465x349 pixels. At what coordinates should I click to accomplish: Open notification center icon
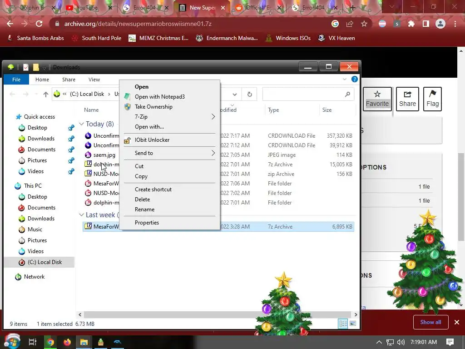[x=450, y=342]
